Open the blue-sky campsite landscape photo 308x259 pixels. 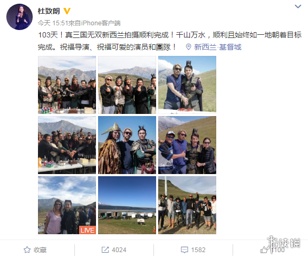pyautogui.click(x=127, y=205)
